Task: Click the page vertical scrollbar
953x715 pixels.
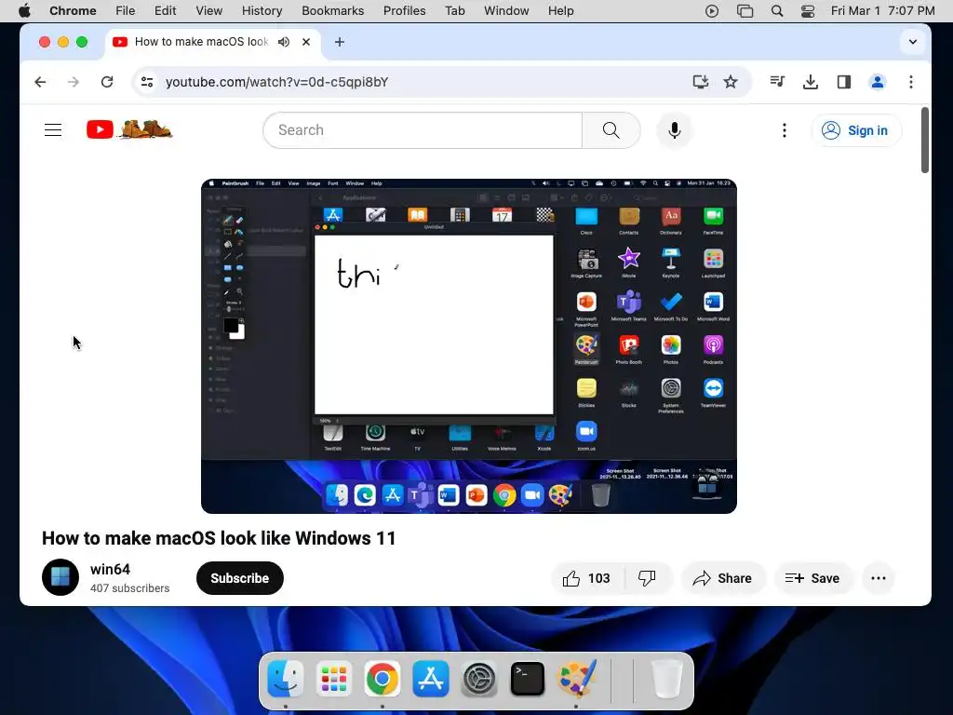Action: [x=924, y=141]
